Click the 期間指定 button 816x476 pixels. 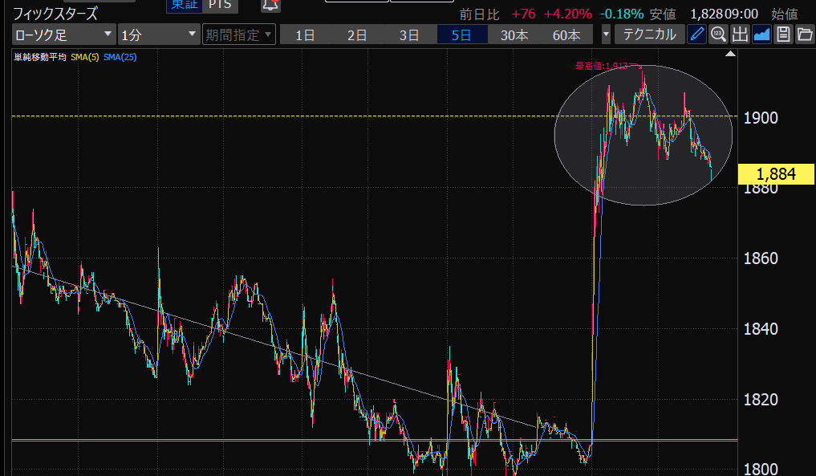[x=238, y=35]
